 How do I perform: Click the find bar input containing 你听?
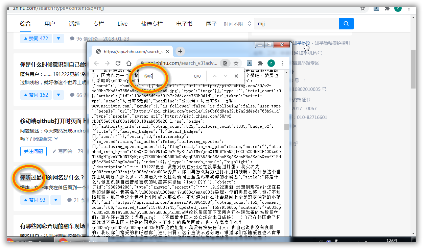pos(166,76)
